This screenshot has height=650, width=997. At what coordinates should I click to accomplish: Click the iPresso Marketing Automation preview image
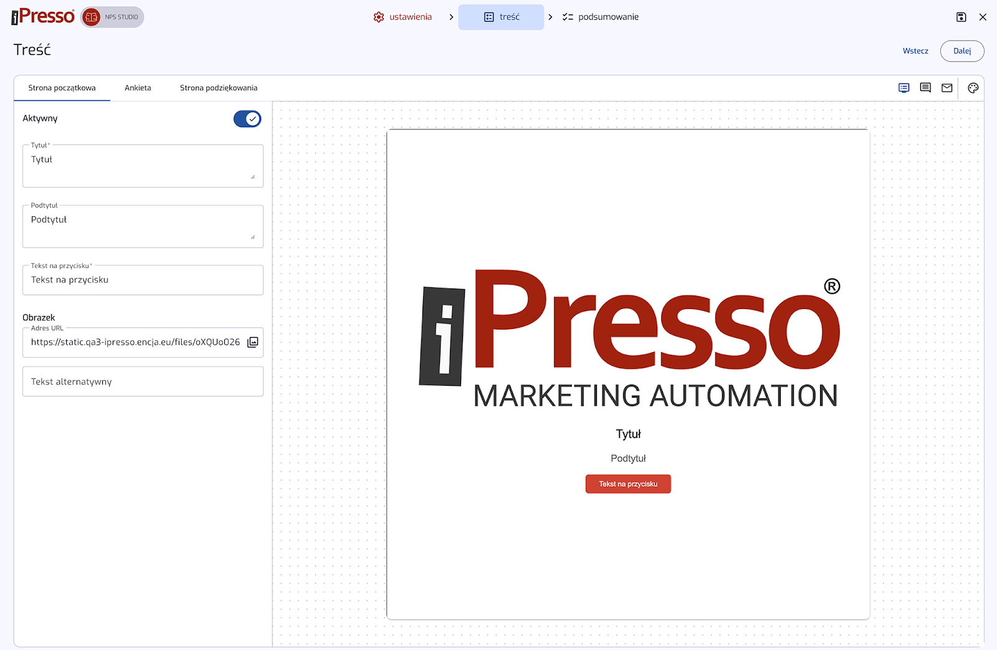pos(629,338)
